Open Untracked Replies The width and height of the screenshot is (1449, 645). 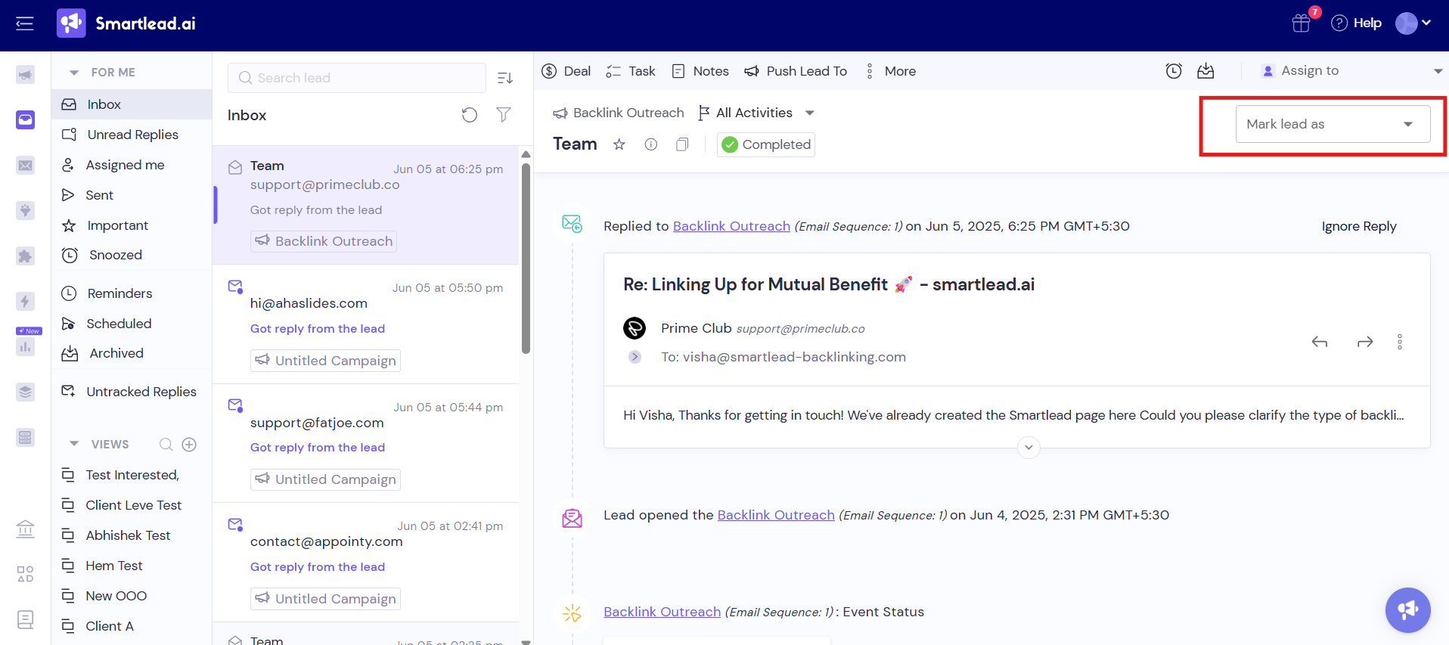tap(132, 392)
